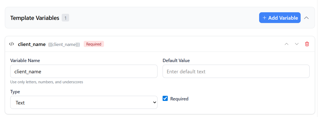Delete the client_name variable with the trash icon
Image resolution: width=327 pixels, height=117 pixels.
click(307, 44)
